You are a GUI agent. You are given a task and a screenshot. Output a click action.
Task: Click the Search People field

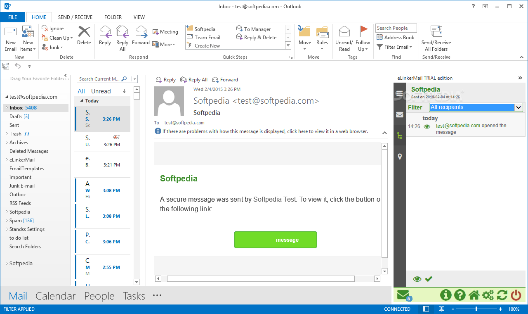click(396, 28)
